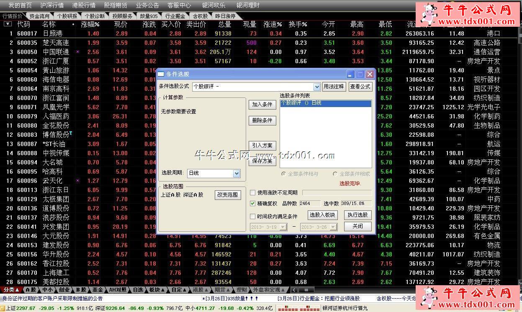Click the 改变范围 button
Image resolution: width=522 pixels, height=312 pixels.
(x=228, y=195)
